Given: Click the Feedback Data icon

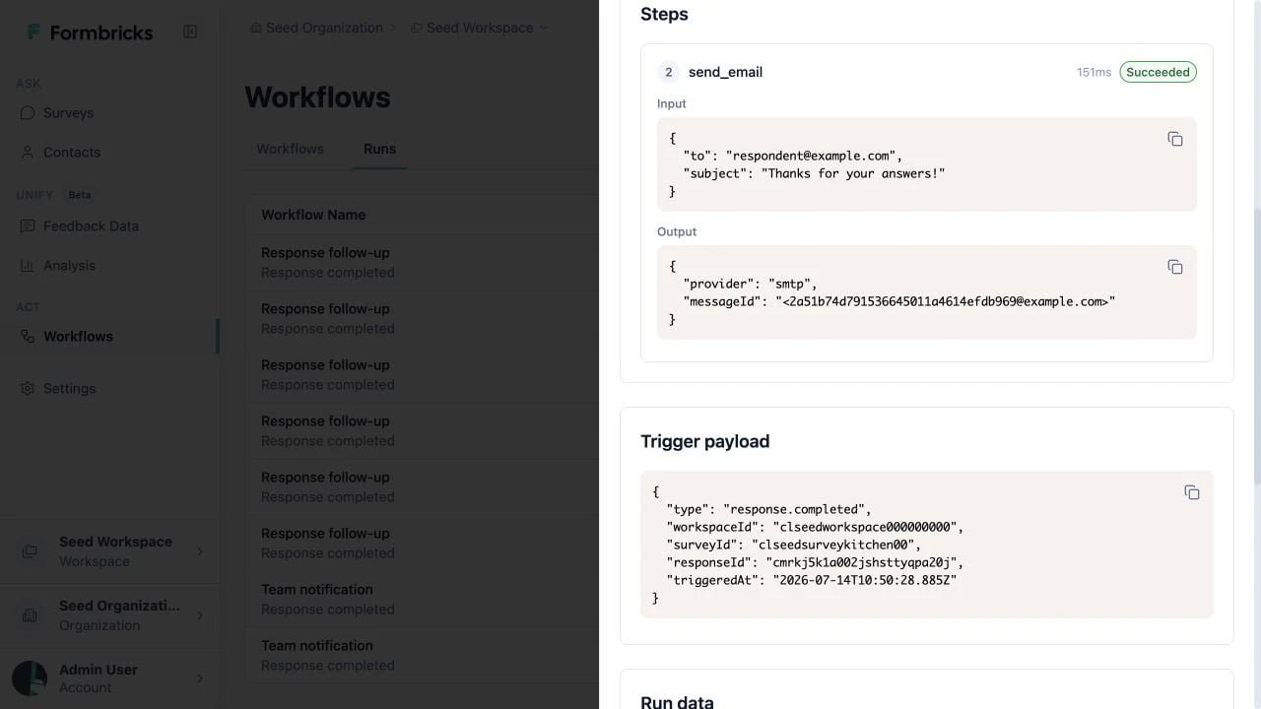Looking at the screenshot, I should click(28, 226).
